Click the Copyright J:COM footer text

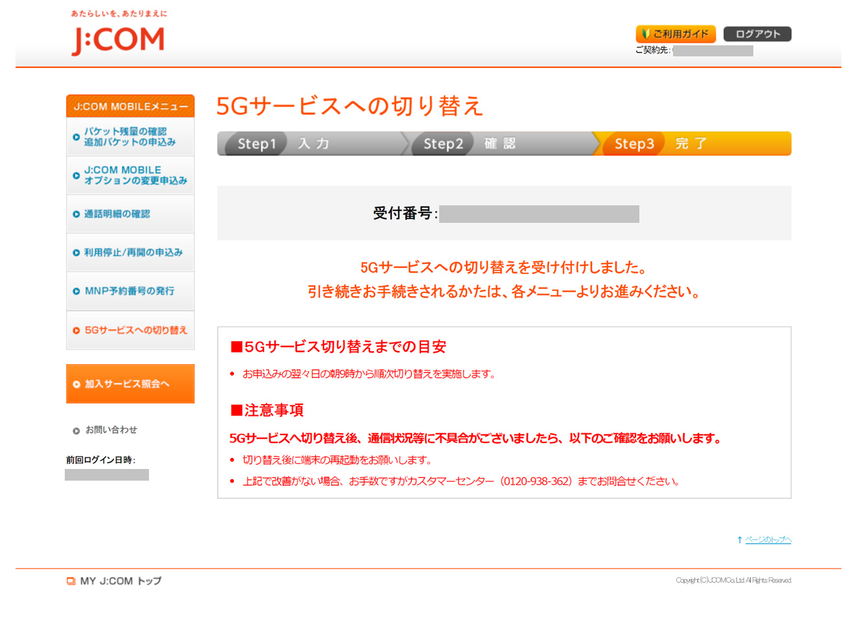pyautogui.click(x=733, y=580)
